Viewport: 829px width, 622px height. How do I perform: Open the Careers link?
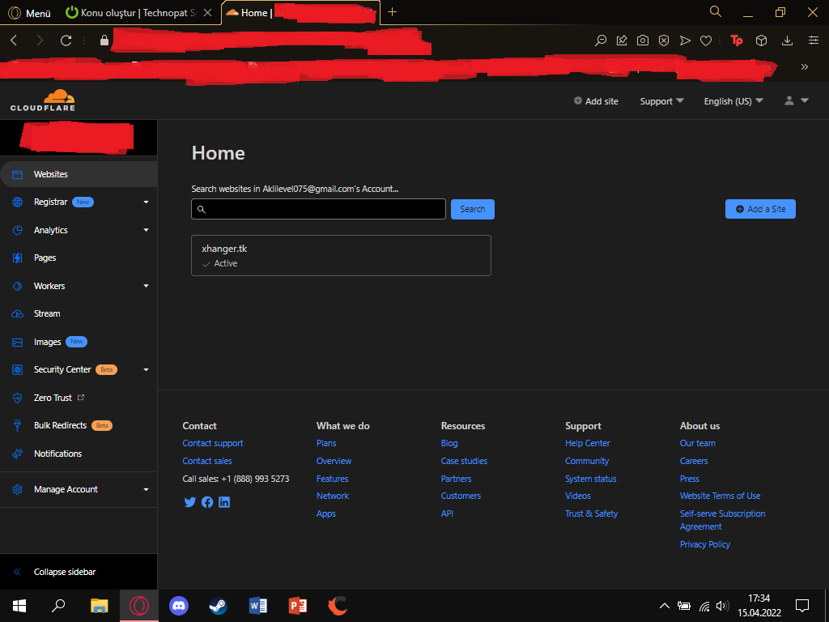coord(694,461)
